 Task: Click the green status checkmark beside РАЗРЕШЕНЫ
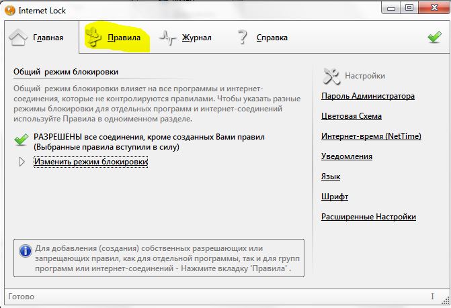22,140
